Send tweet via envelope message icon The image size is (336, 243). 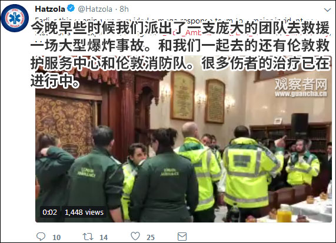point(182,237)
